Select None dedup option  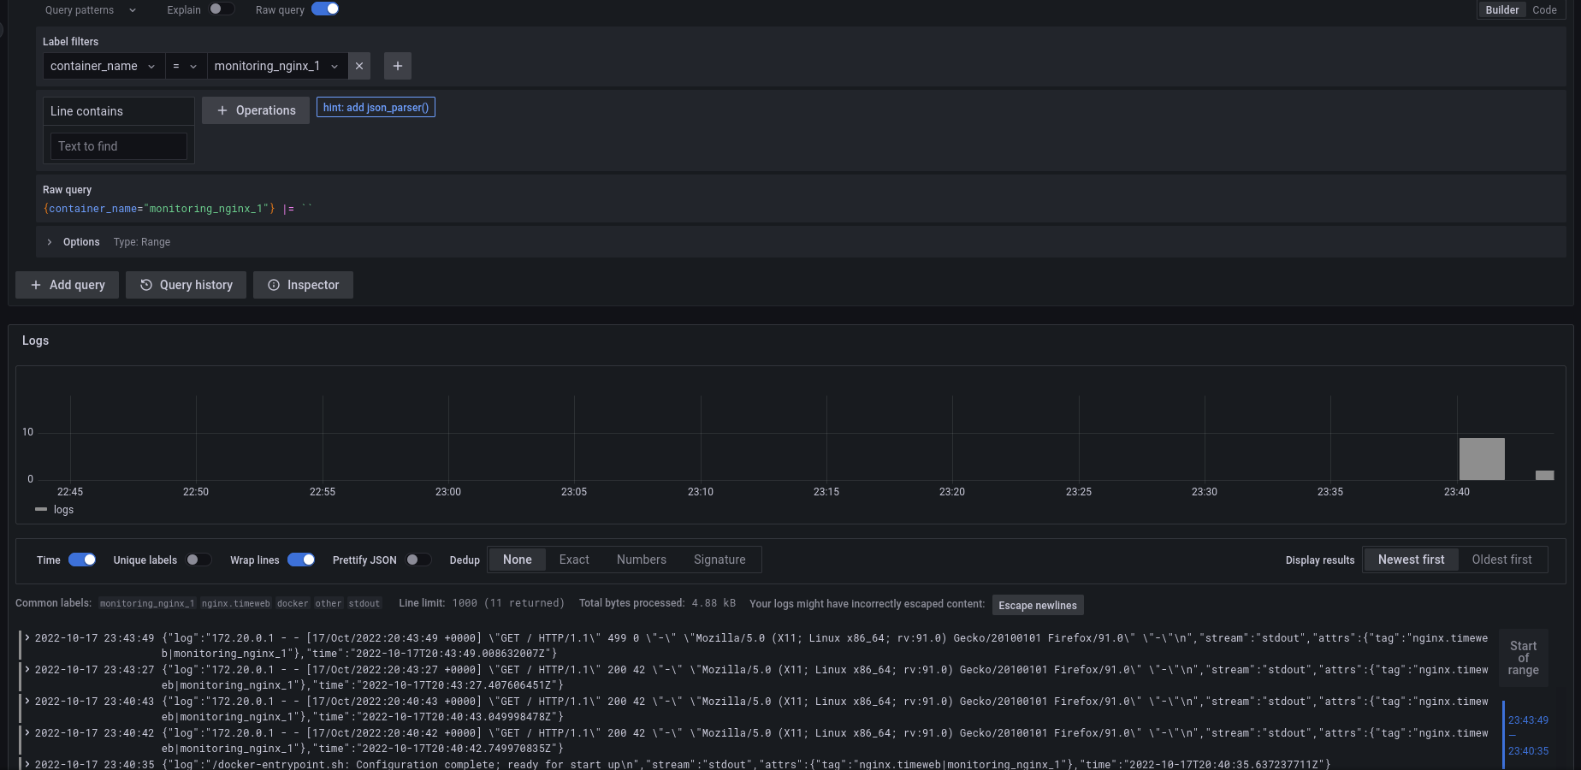(x=518, y=560)
